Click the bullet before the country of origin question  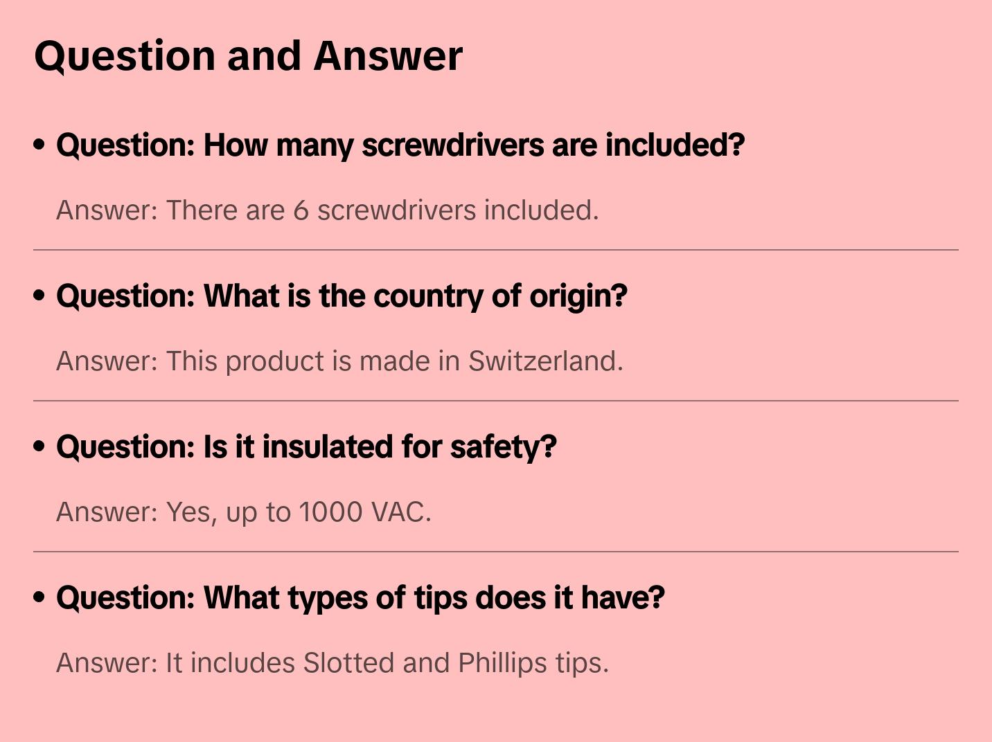(x=39, y=296)
